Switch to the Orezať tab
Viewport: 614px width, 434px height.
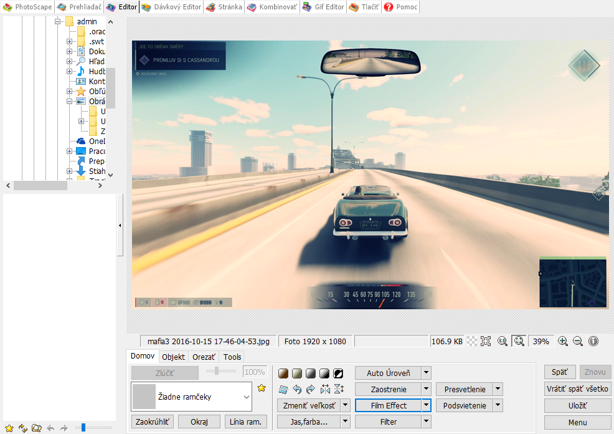[x=204, y=357]
